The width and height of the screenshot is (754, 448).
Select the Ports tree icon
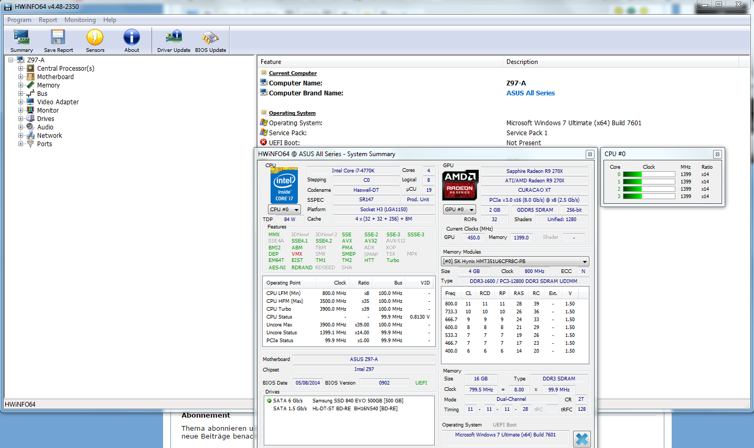click(x=30, y=144)
